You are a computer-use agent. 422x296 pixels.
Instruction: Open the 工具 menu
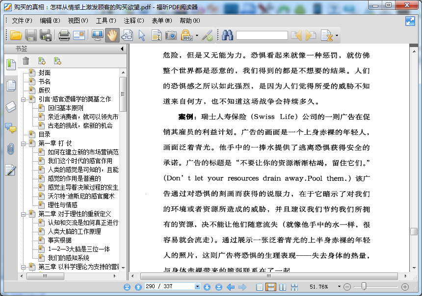106,21
